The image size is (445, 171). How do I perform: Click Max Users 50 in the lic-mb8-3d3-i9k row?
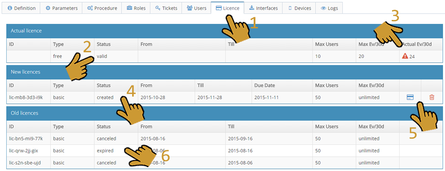(x=318, y=97)
